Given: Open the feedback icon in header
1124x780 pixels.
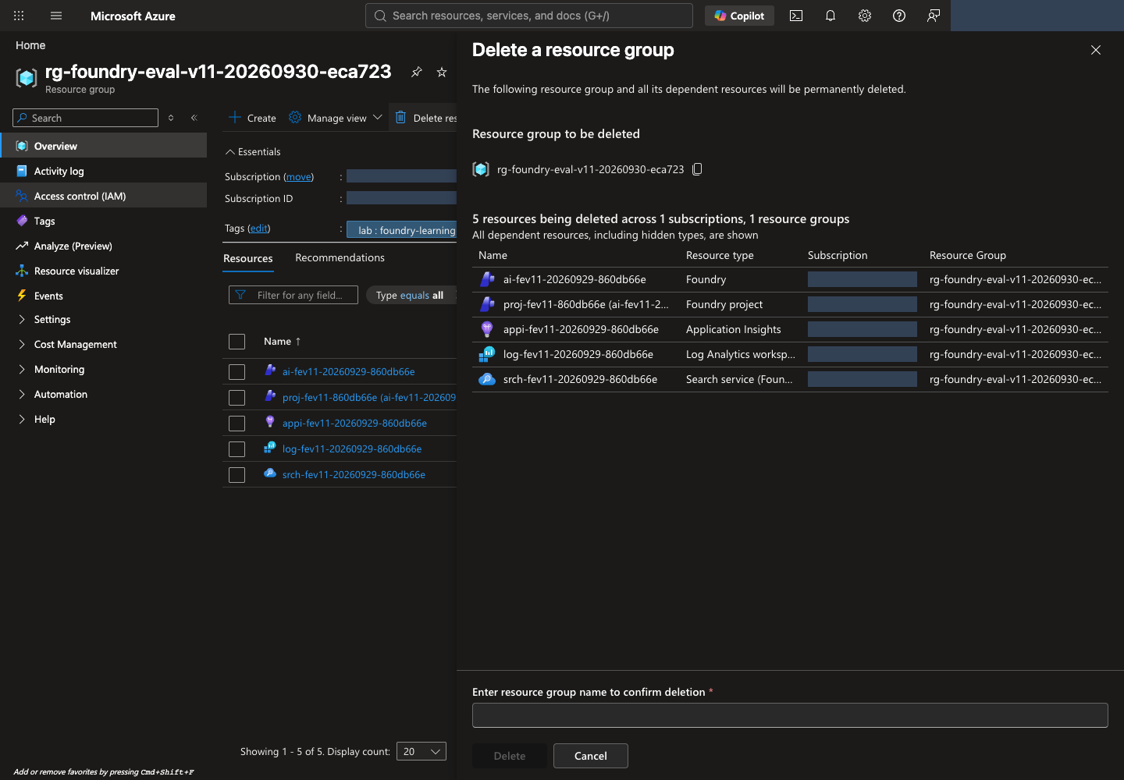Looking at the screenshot, I should tap(934, 16).
